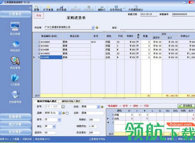The width and height of the screenshot is (195, 143).
Task: Select the highlighted barcode cell in row 5
Action: (x=51, y=57)
